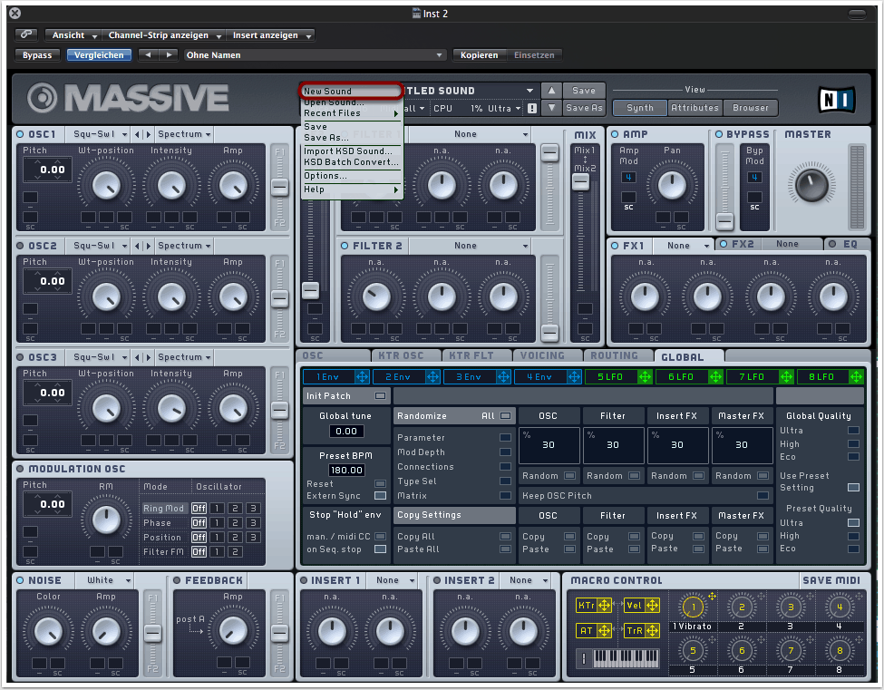Toggle the Extern Sync checkbox
The image size is (884, 690).
pyautogui.click(x=380, y=496)
